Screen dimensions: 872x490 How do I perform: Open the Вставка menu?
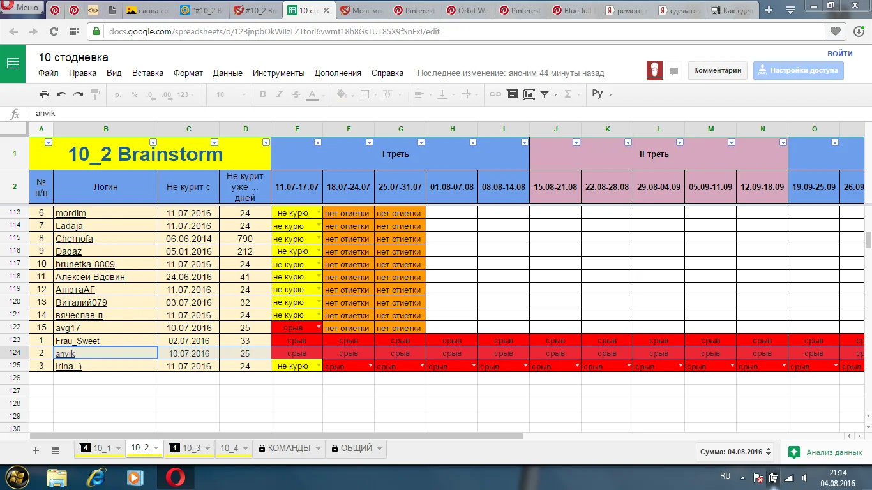(x=147, y=73)
